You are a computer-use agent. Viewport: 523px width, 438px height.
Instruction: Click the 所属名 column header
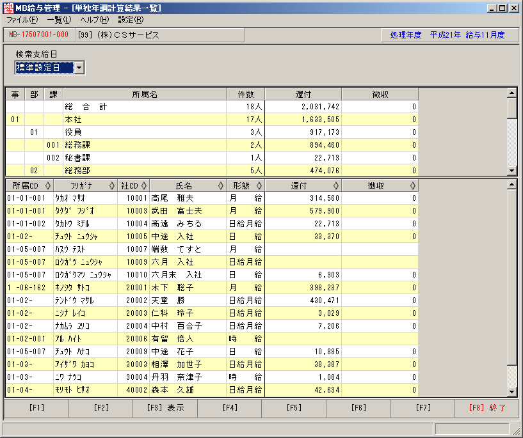[x=145, y=94]
